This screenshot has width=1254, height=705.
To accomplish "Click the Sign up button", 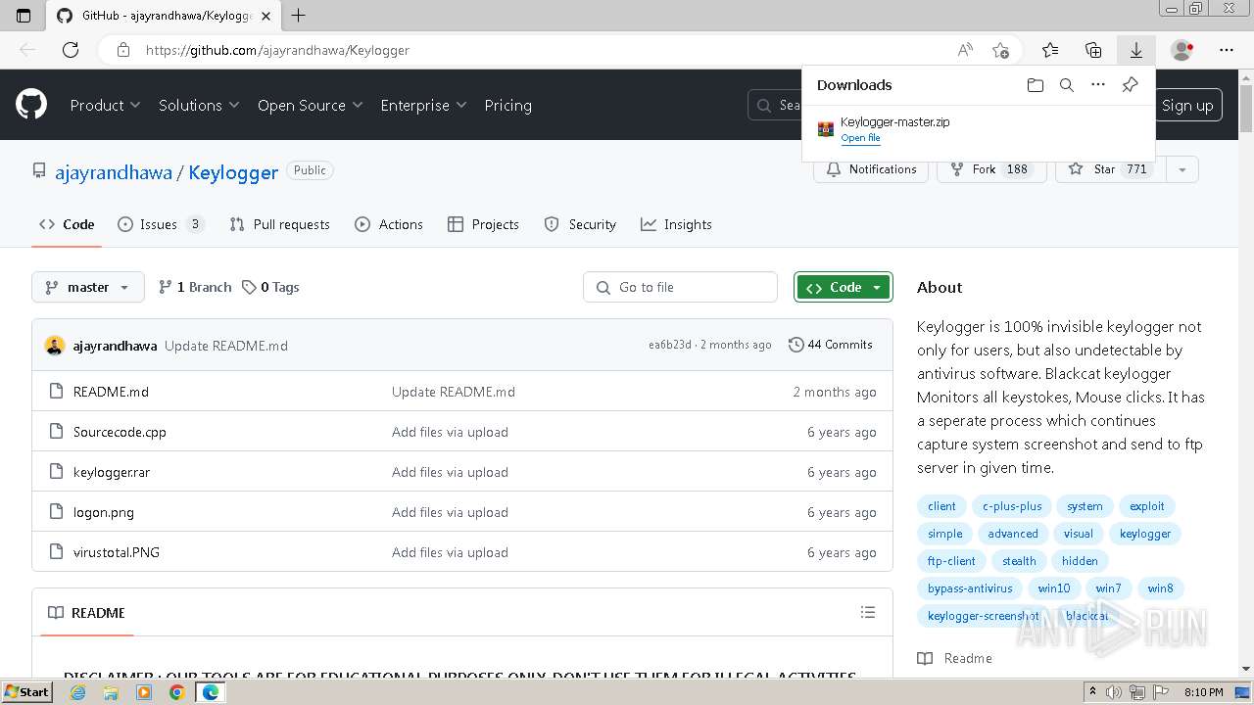I will pos(1187,105).
